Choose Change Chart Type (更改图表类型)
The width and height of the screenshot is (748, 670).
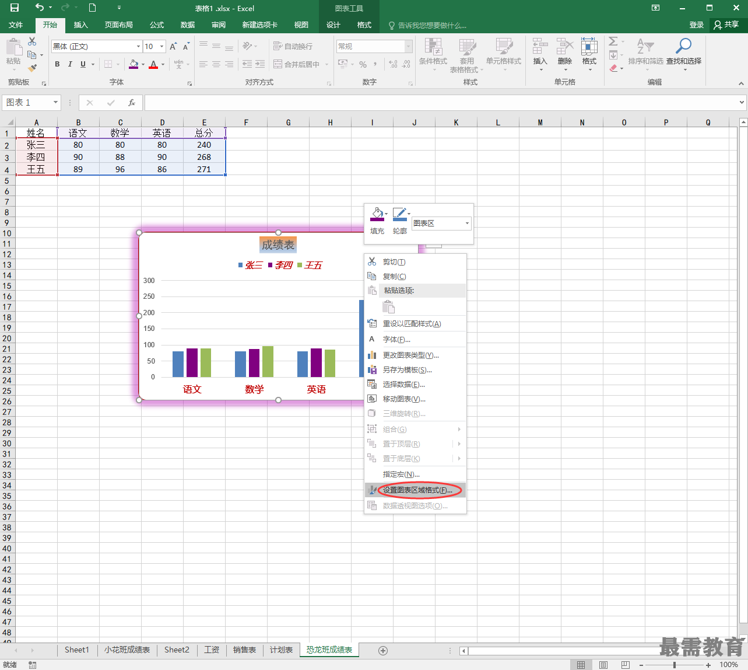[415, 355]
